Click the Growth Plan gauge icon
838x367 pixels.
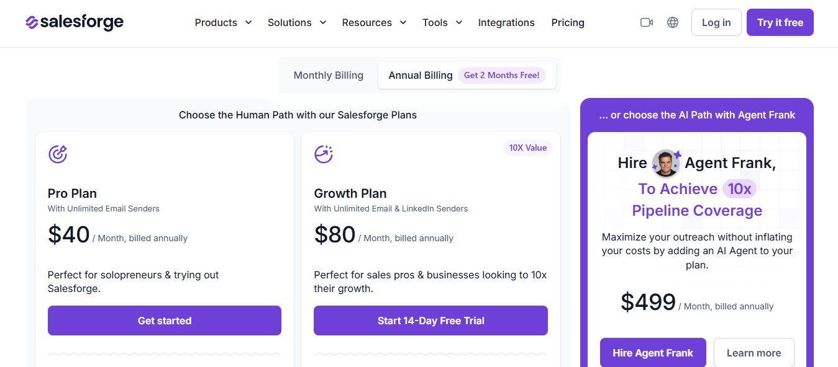[323, 154]
